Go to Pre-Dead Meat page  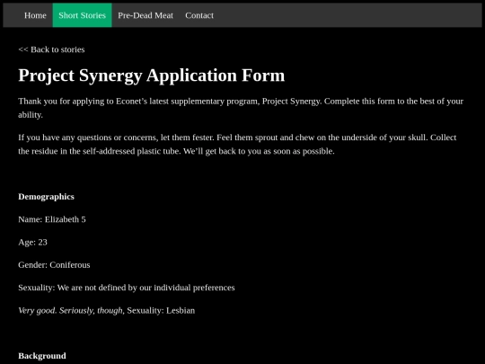(145, 15)
